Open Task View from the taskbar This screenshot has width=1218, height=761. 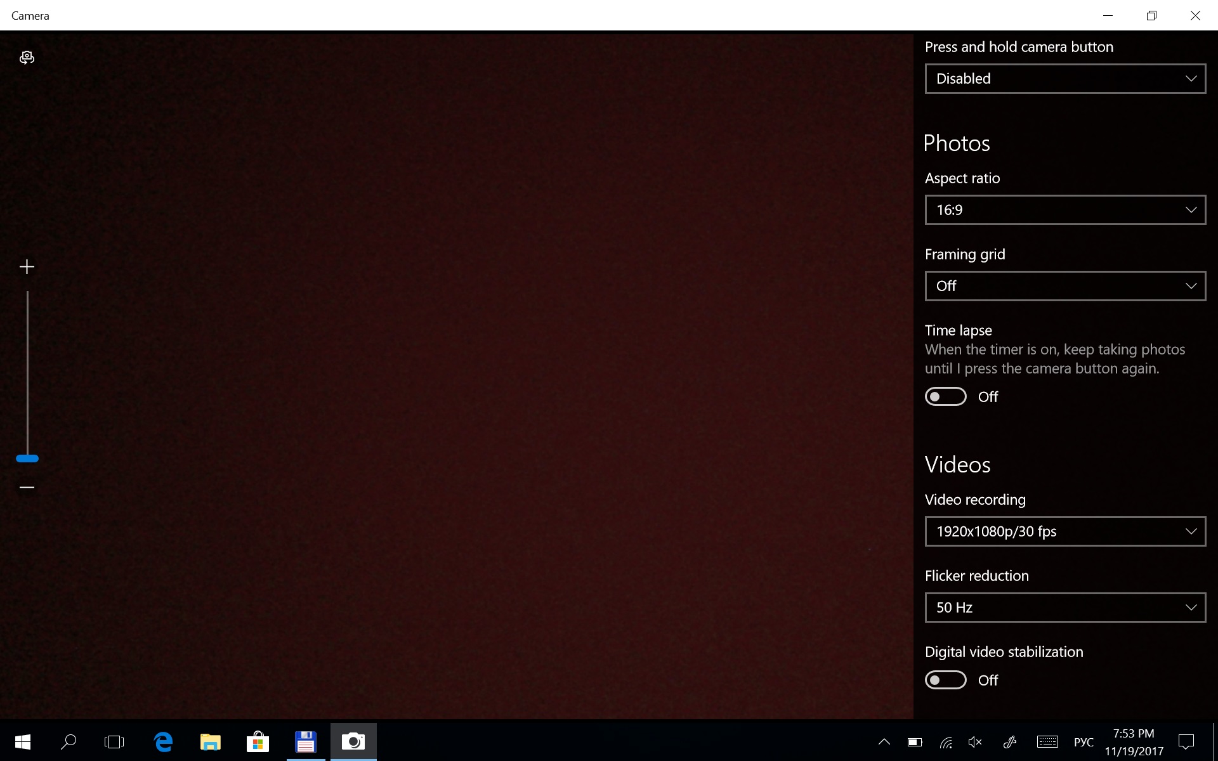coord(114,741)
